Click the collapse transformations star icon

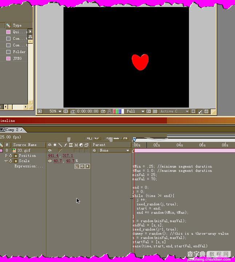tap(55, 145)
